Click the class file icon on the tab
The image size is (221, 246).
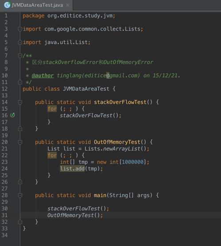tap(7, 5)
